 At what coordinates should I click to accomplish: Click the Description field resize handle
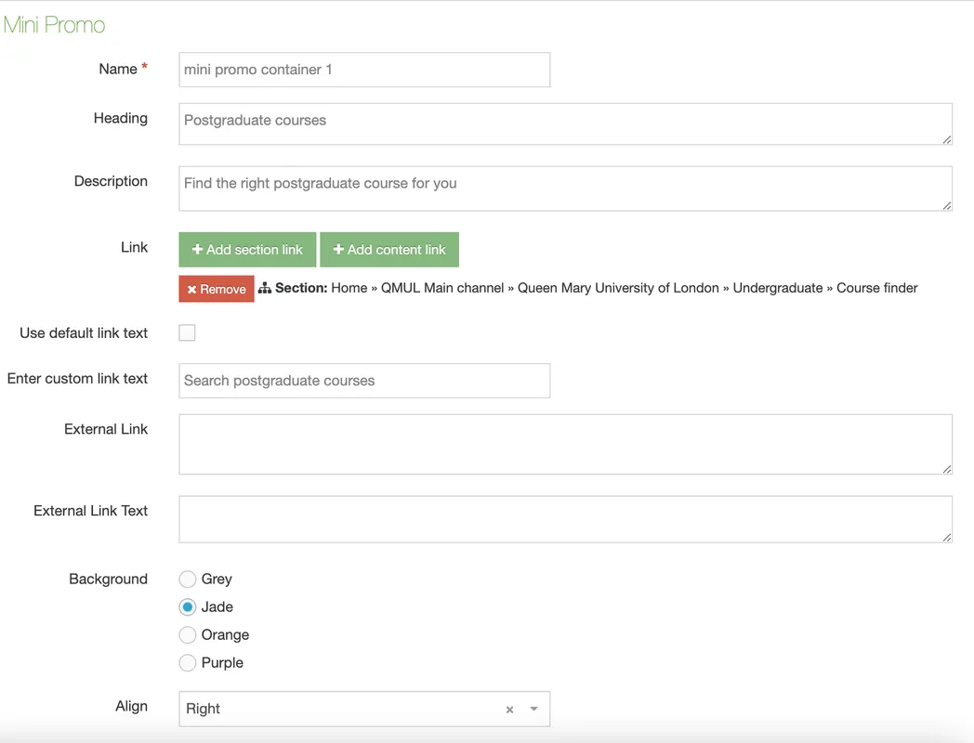947,205
